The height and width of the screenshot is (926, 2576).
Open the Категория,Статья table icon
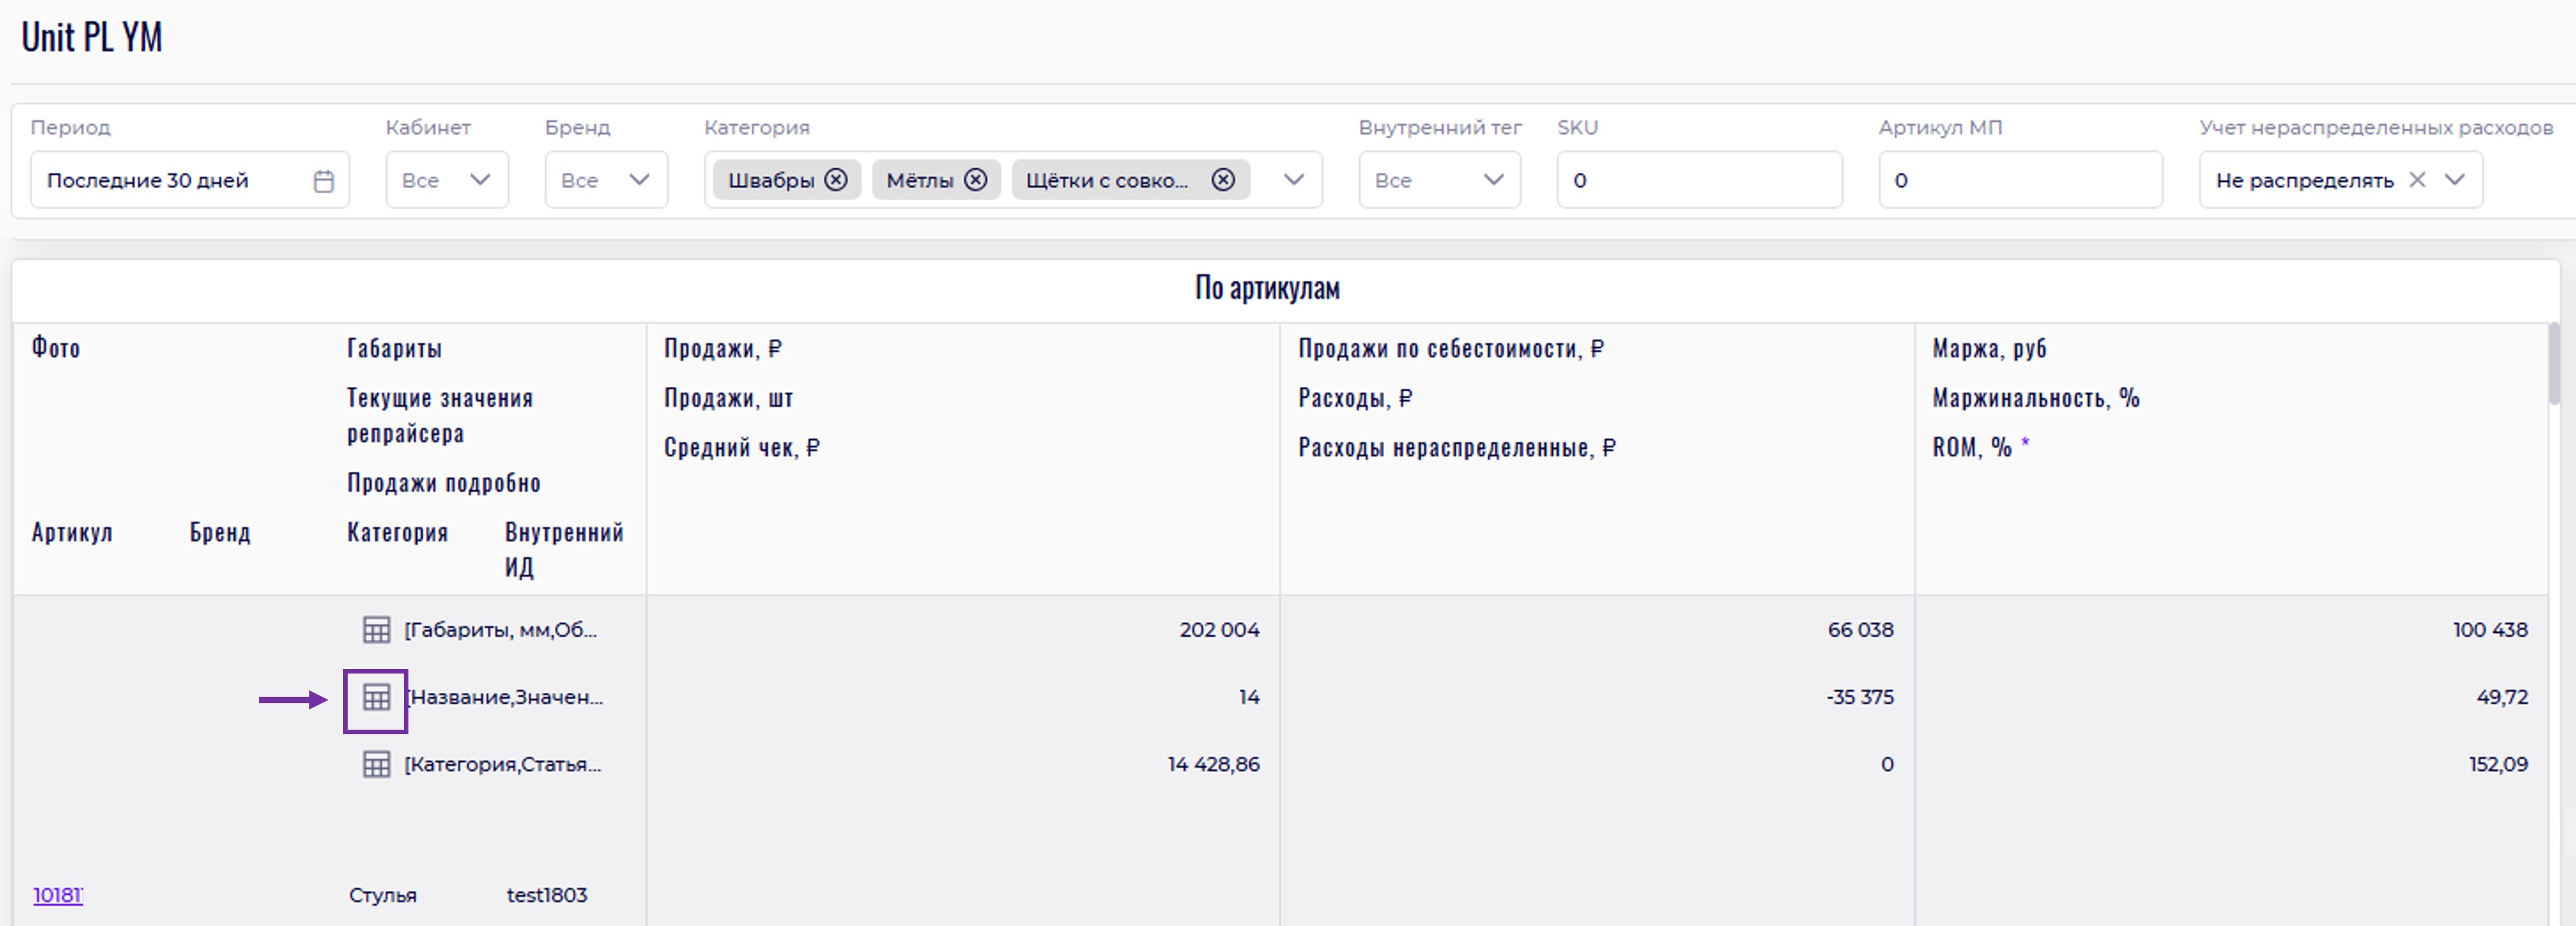pyautogui.click(x=376, y=764)
